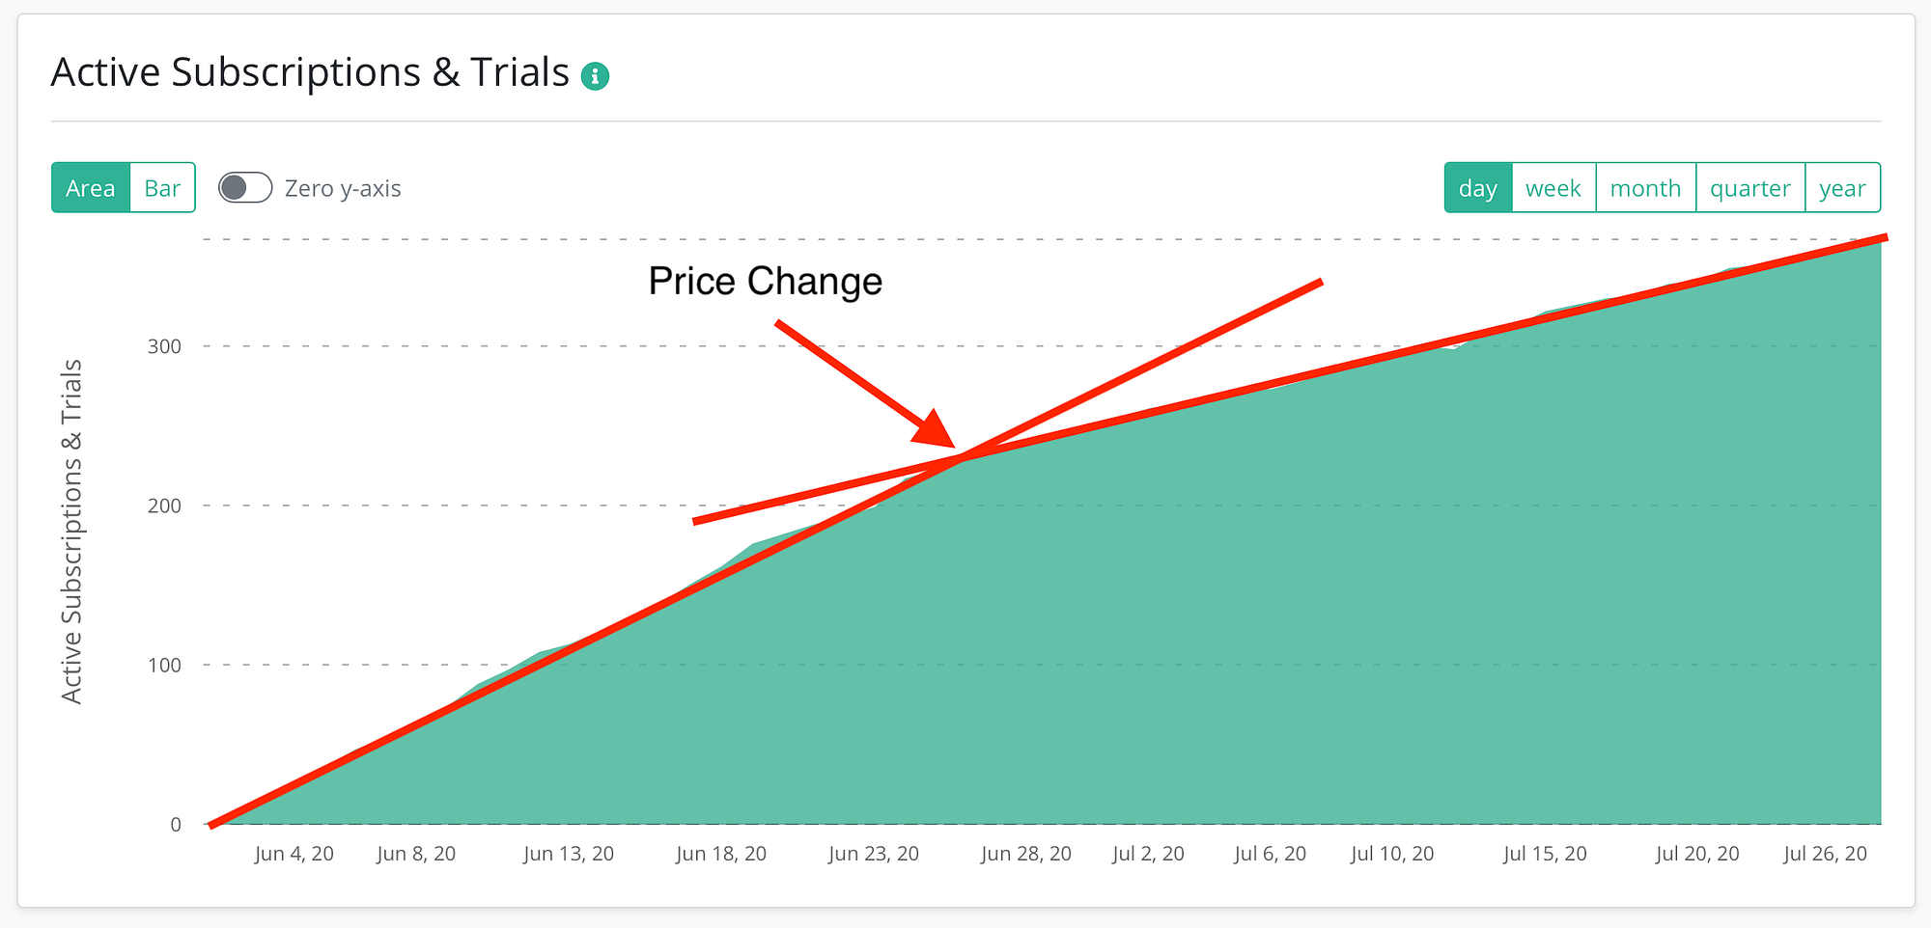1931x928 pixels.
Task: Click the Zero y-axis label text
Action: click(x=343, y=188)
